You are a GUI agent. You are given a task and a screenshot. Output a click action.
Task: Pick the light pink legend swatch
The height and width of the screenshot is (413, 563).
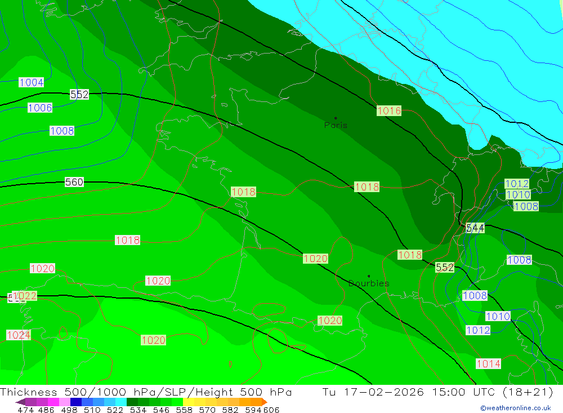(x=65, y=402)
